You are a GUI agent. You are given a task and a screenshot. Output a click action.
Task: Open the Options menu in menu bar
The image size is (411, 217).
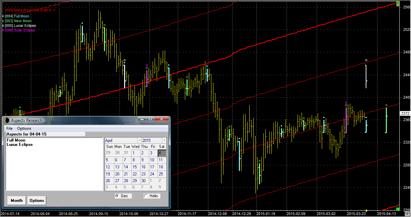[x=24, y=128]
